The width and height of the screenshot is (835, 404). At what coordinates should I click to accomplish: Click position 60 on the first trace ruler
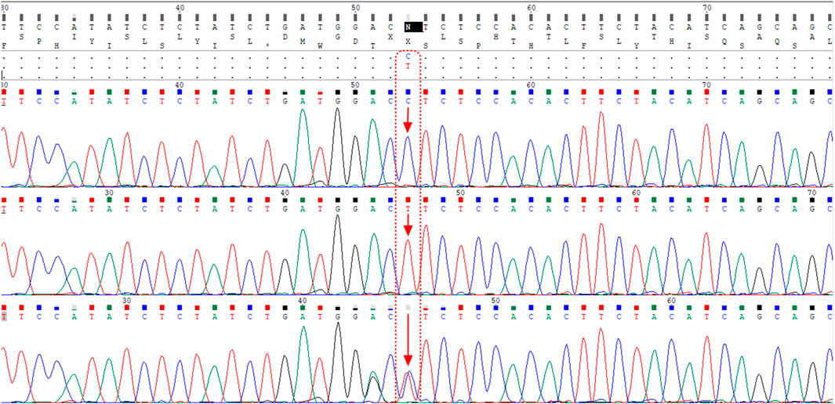pyautogui.click(x=531, y=85)
